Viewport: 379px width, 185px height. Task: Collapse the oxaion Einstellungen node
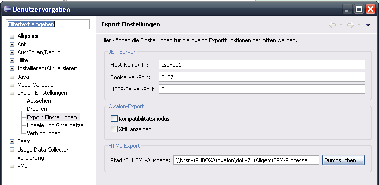(12, 93)
